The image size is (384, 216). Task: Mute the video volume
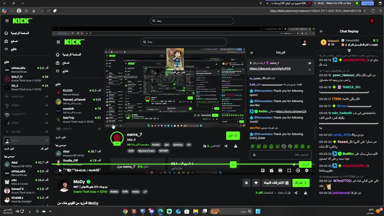[x=69, y=170]
